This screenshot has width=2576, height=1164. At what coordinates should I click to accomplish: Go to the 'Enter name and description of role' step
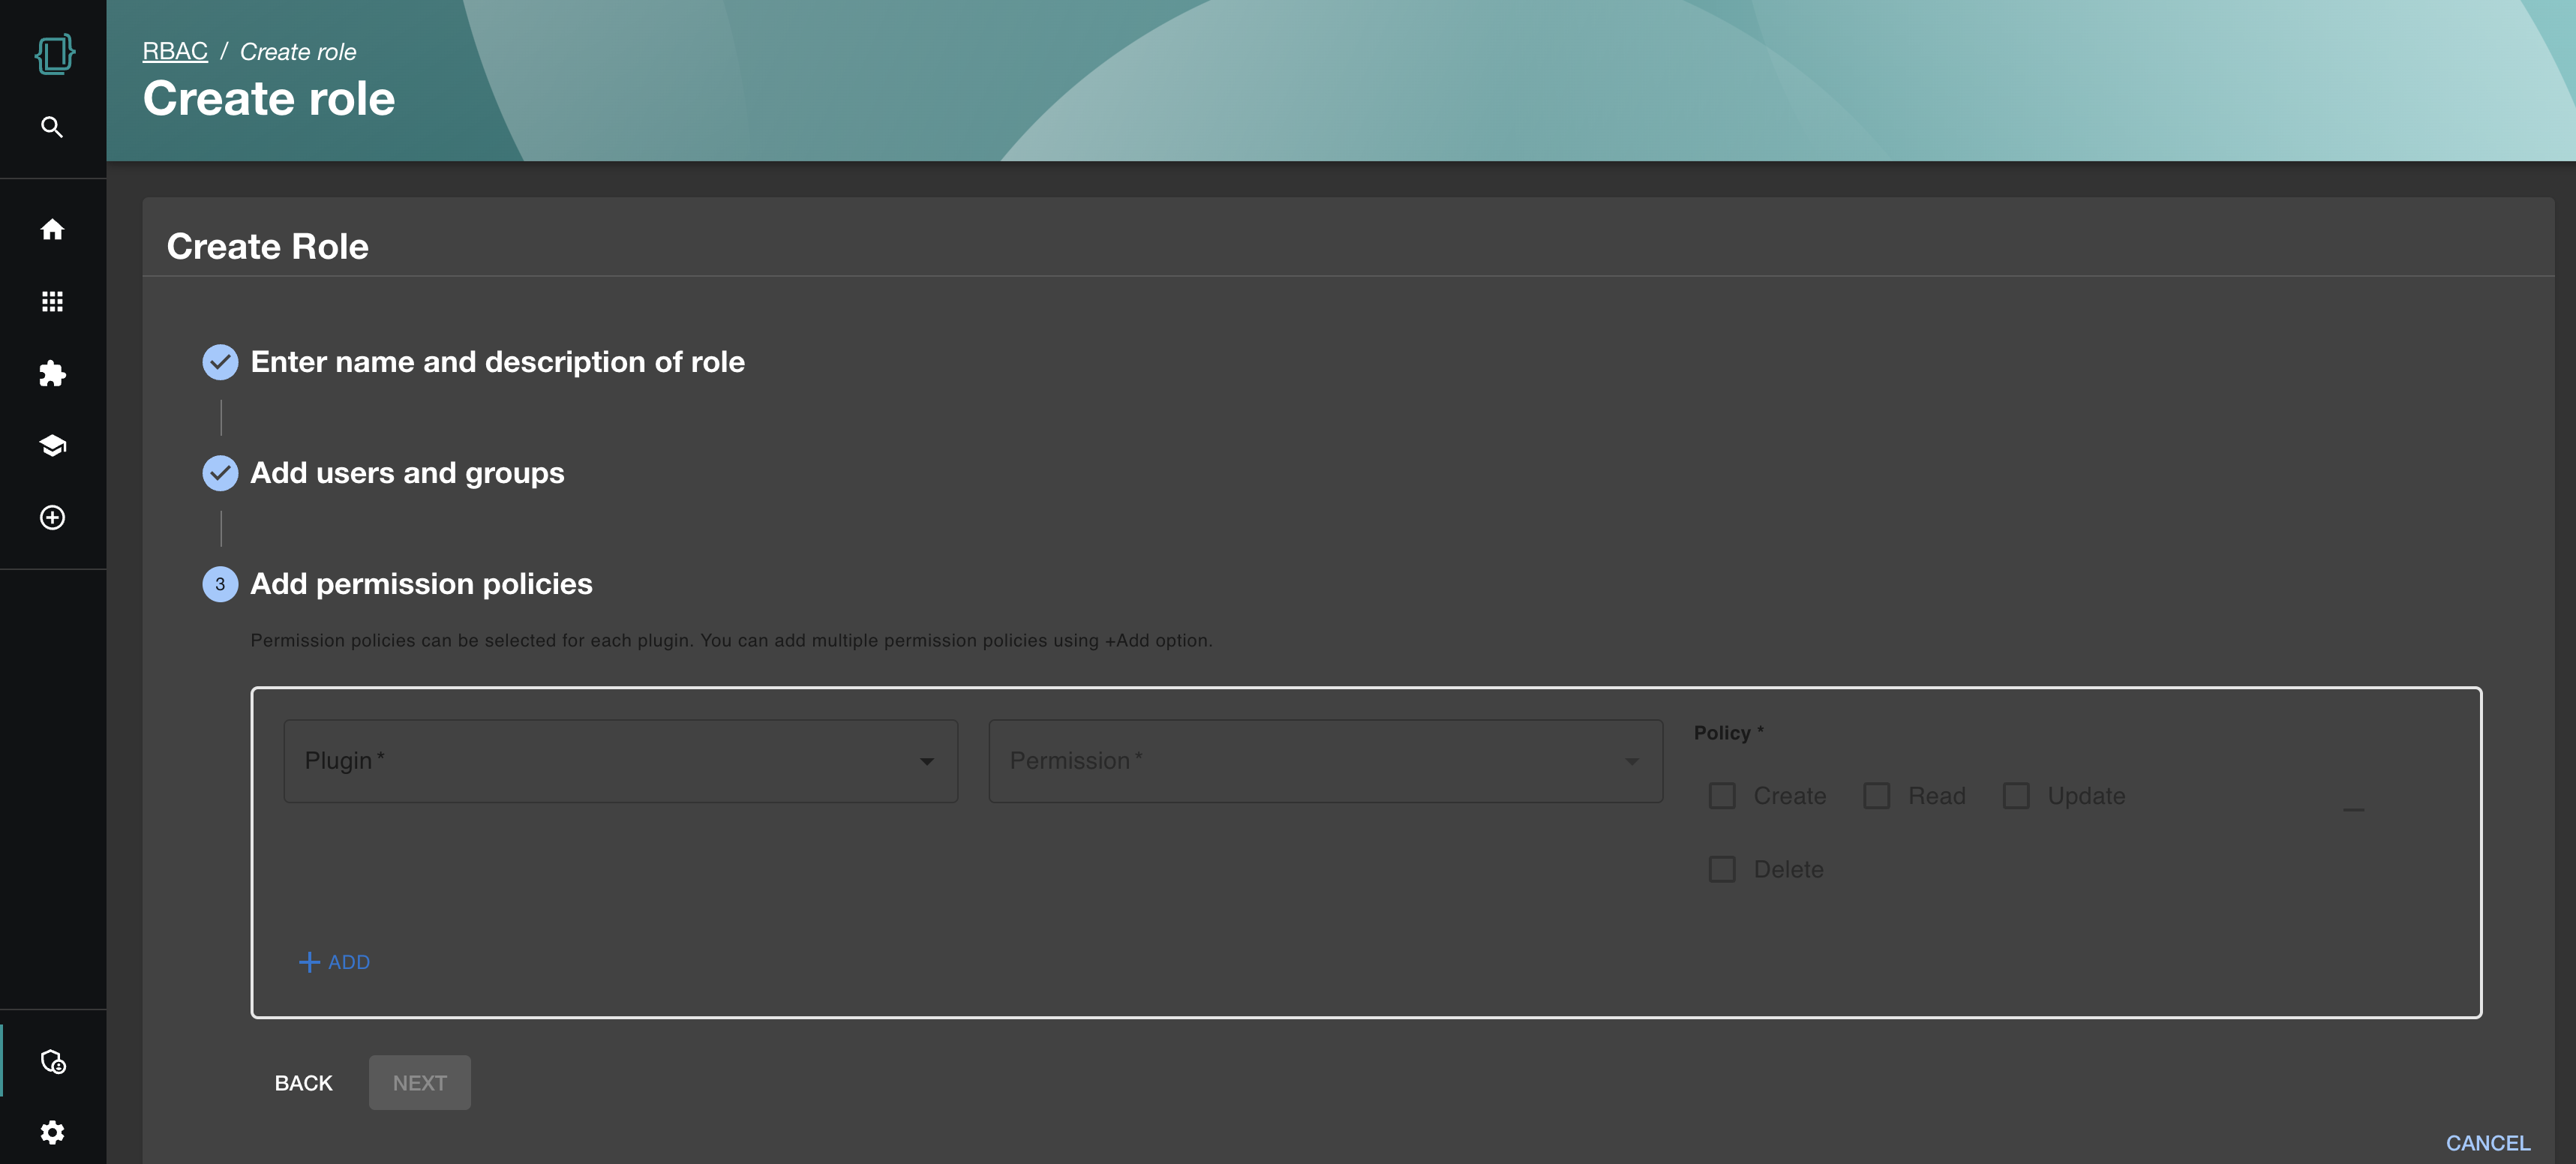(x=497, y=362)
